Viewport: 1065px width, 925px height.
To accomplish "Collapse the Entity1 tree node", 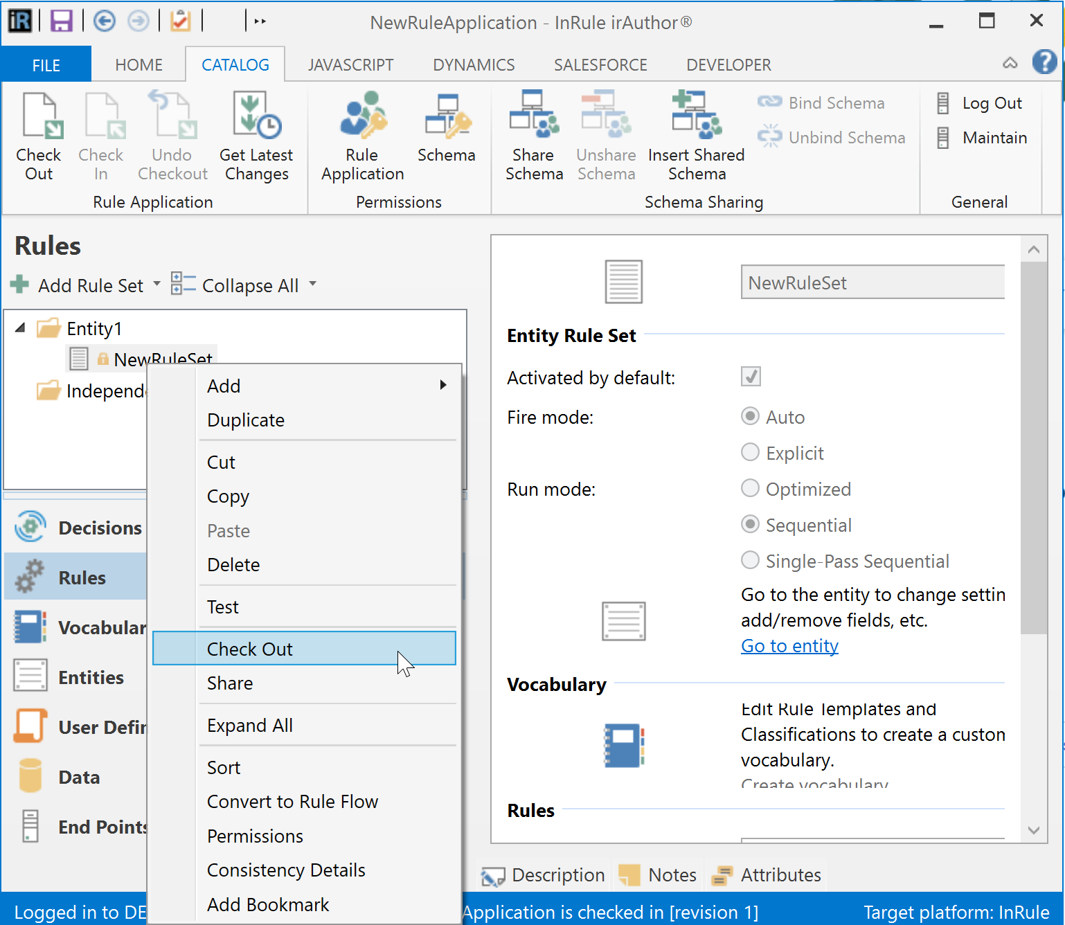I will (20, 328).
